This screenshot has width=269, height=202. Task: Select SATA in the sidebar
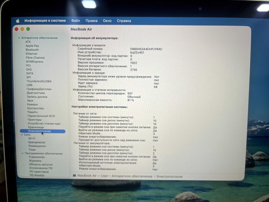click(30, 73)
